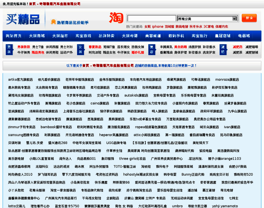Open yohji yamamoto store link
The height and width of the screenshot is (208, 264).
[225, 206]
